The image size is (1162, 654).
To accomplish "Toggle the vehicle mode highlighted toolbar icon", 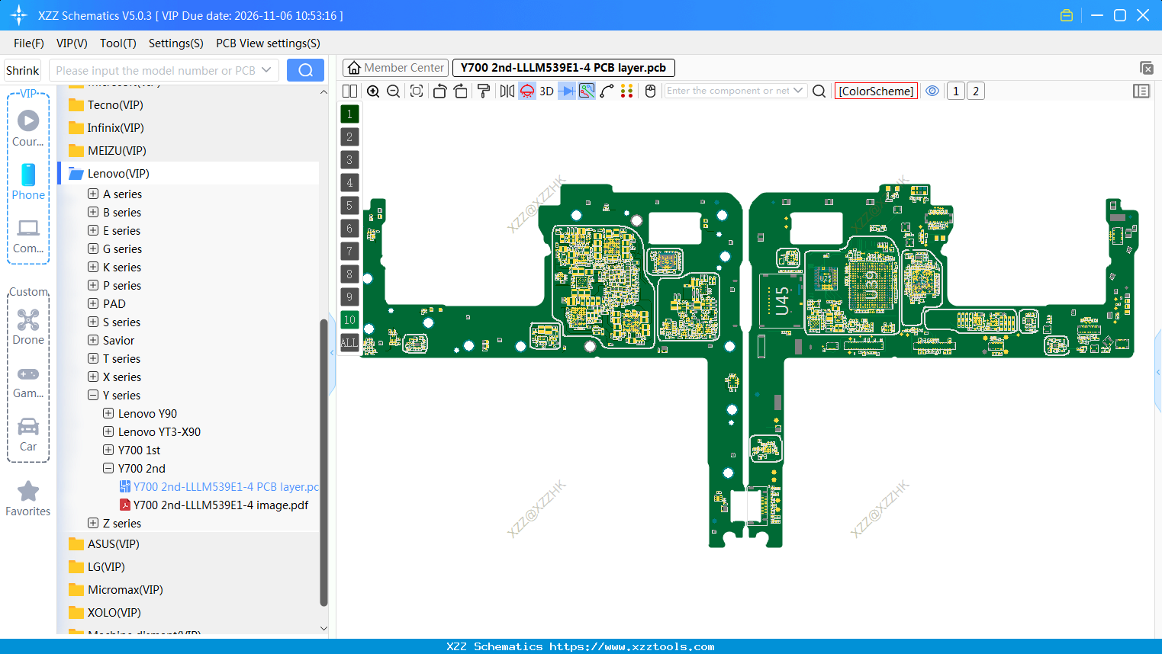I will (x=526, y=91).
